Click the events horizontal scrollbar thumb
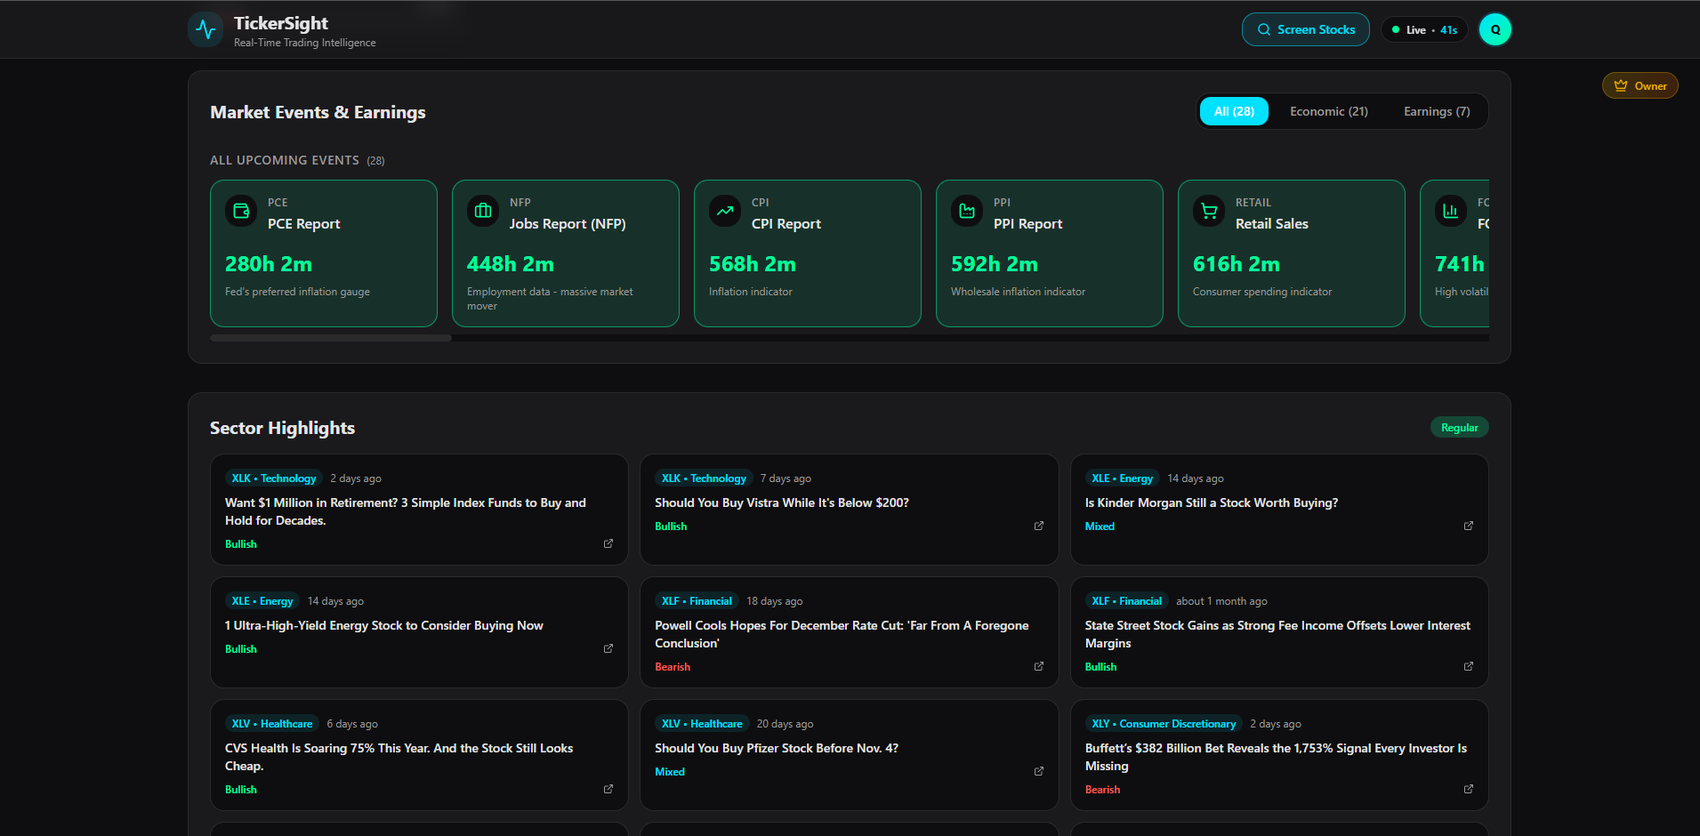The image size is (1700, 836). tap(331, 338)
